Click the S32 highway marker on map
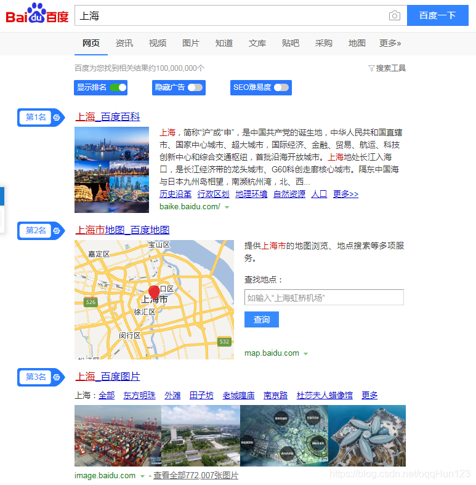 pyautogui.click(x=224, y=342)
